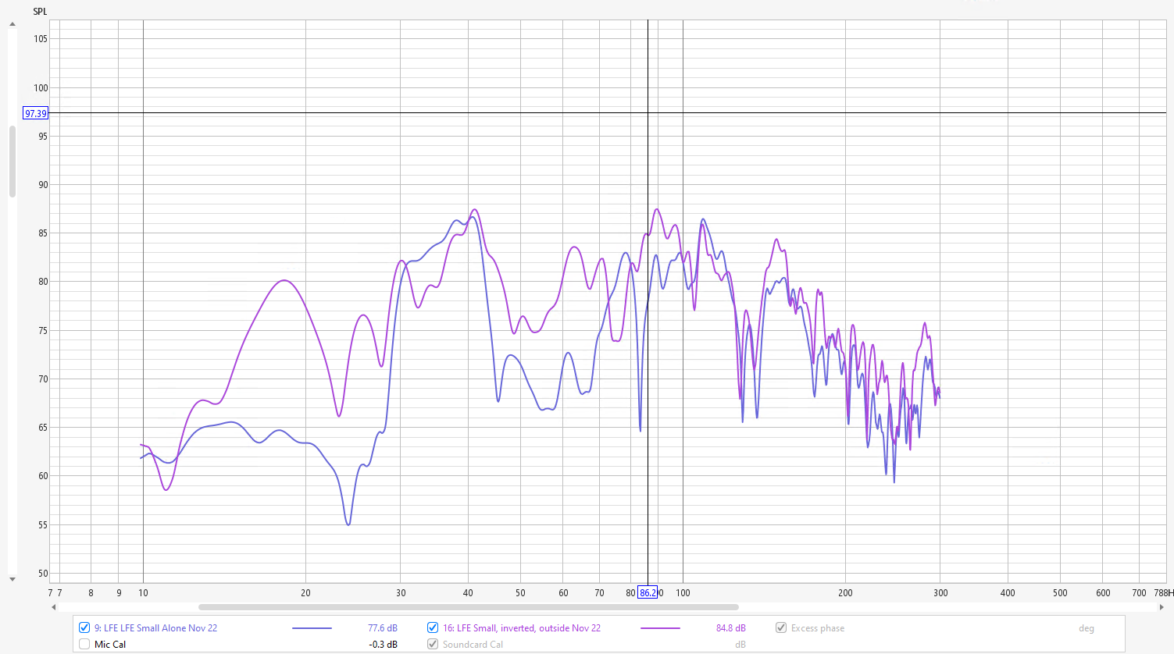This screenshot has height=654, width=1174.
Task: Click the vertical scrollbar down arrow
Action: point(12,579)
